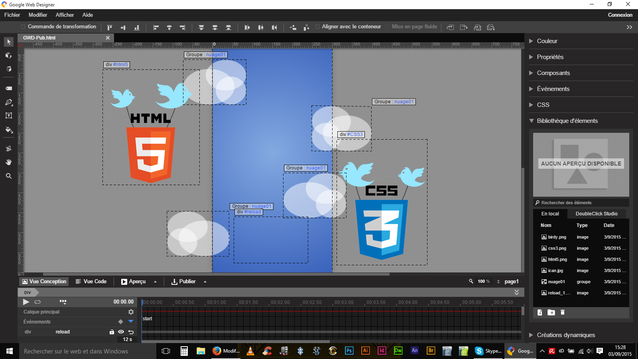Select the Tag tool
This screenshot has width=638, height=359.
tap(9, 89)
